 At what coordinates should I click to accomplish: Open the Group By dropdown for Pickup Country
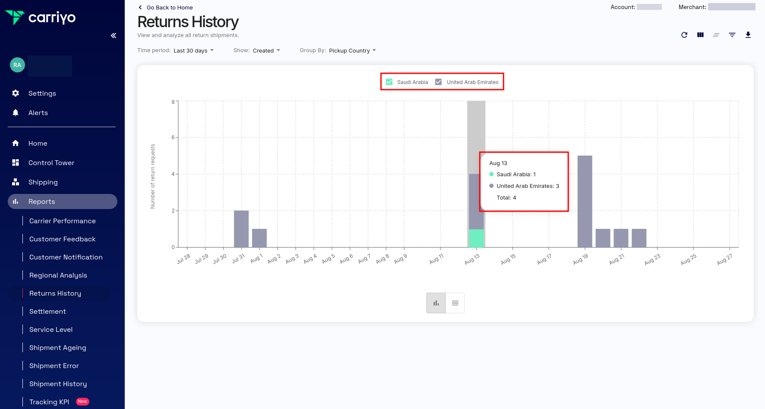353,50
